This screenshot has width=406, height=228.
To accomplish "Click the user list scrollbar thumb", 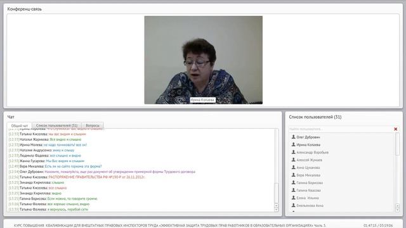I will [x=398, y=144].
